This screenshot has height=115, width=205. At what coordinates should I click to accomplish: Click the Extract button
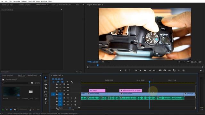click(165, 70)
